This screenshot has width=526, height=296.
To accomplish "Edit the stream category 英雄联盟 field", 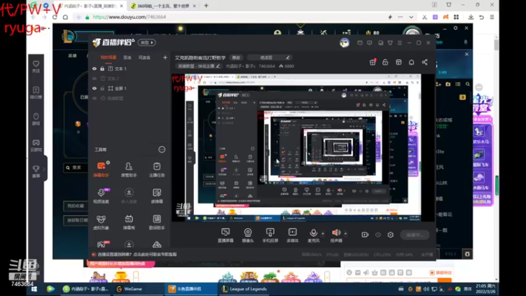I will (199, 66).
